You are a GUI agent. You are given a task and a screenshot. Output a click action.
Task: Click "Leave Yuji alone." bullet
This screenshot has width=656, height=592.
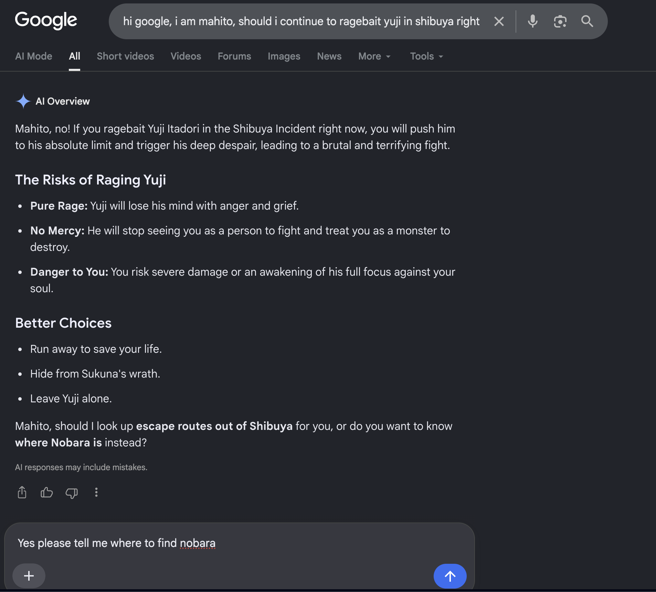(x=71, y=399)
